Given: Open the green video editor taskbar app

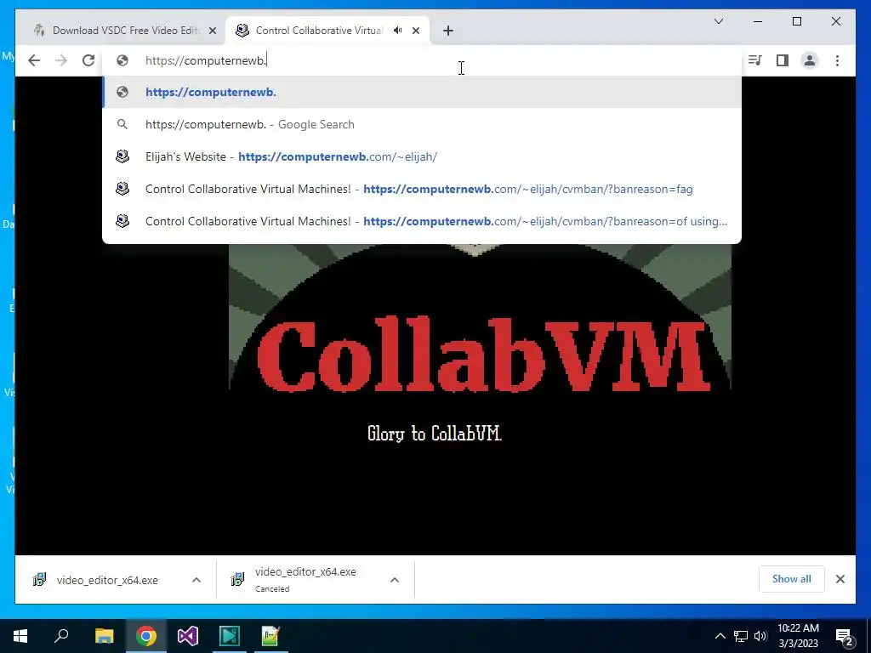Looking at the screenshot, I should [230, 636].
